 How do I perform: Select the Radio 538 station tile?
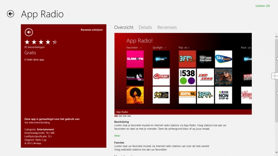[187, 77]
